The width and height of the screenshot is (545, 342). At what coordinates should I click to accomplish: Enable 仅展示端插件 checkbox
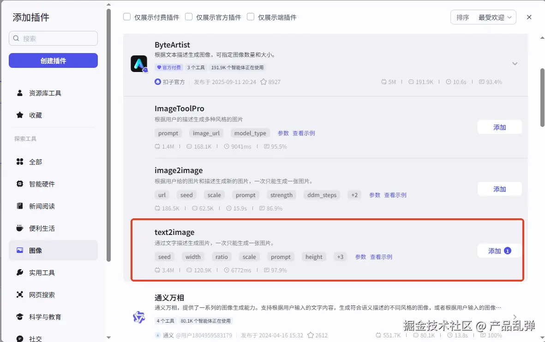pos(251,17)
